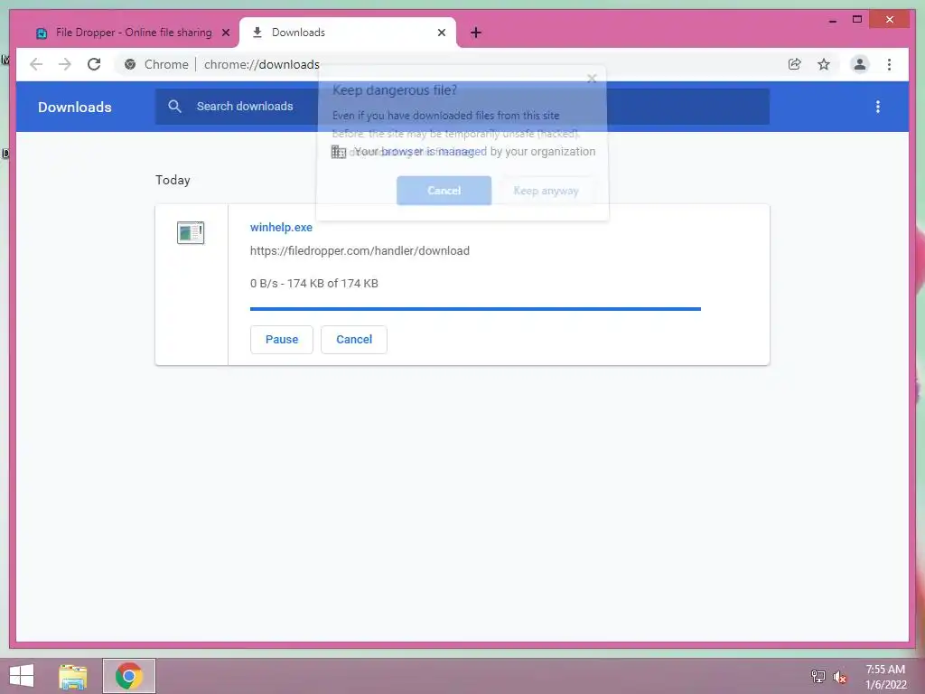Bookmark this tab with the star icon
925x694 pixels.
point(824,64)
